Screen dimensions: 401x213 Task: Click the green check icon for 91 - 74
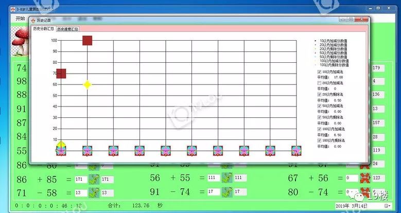click(x=227, y=192)
